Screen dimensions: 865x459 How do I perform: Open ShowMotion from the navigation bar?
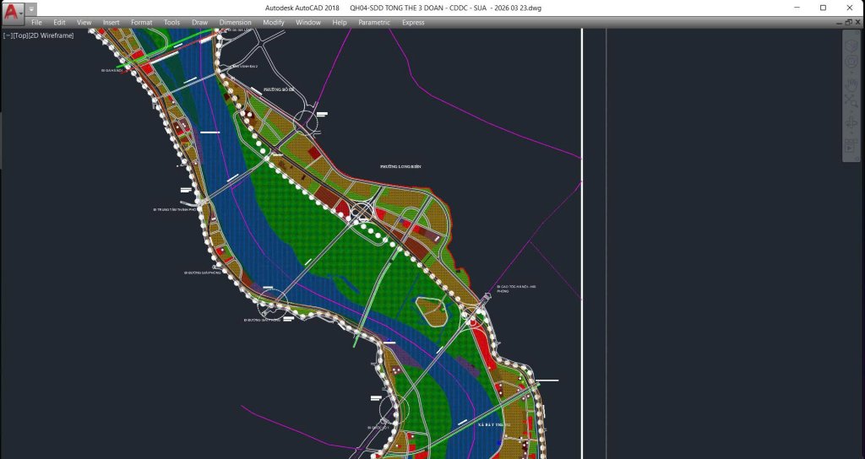click(x=850, y=145)
